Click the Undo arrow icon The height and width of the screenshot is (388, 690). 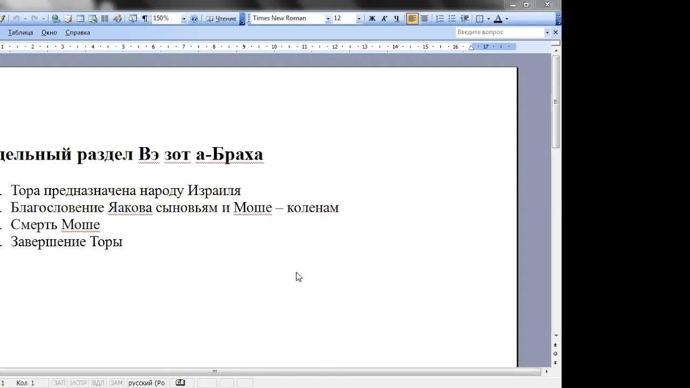16,18
